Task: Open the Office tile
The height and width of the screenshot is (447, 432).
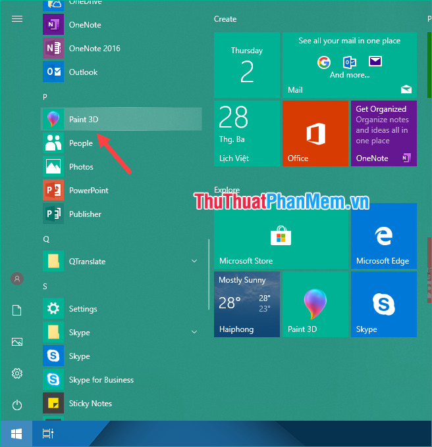Action: tap(315, 133)
